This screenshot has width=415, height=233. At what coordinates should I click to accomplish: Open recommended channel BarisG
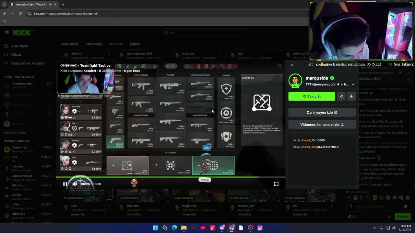(28, 196)
